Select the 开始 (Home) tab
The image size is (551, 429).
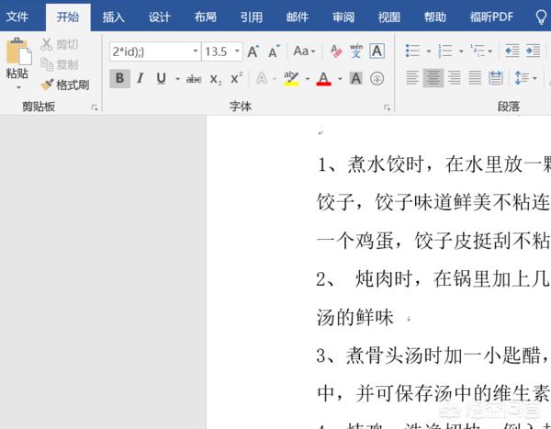[68, 17]
